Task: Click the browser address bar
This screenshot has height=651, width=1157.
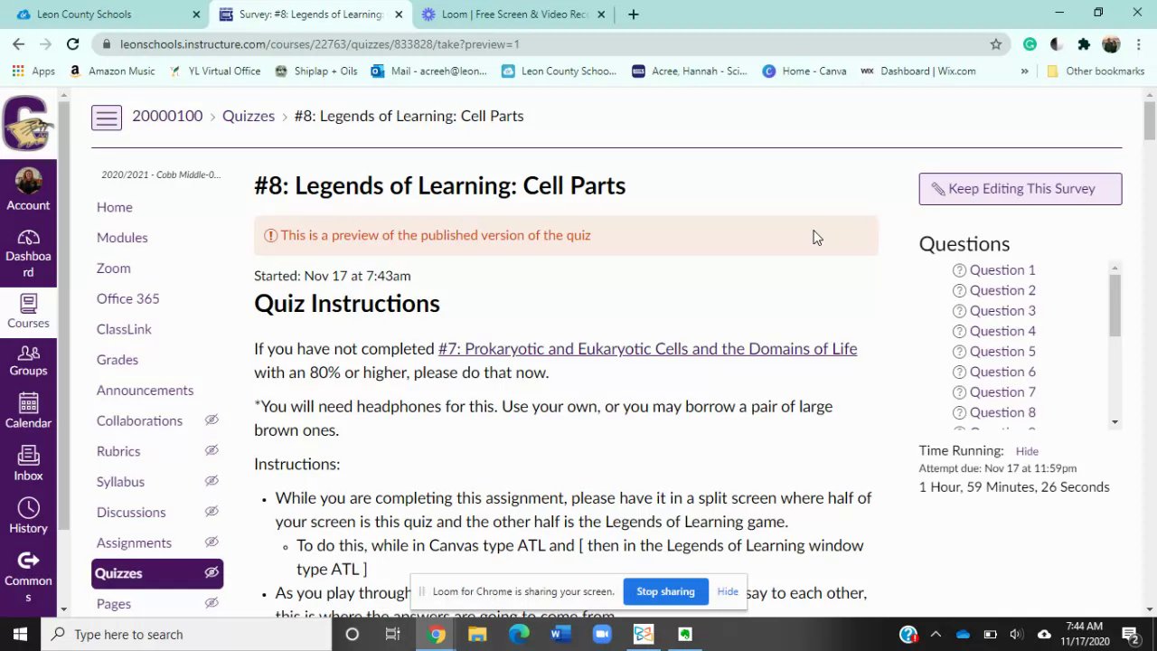Action: tap(542, 43)
